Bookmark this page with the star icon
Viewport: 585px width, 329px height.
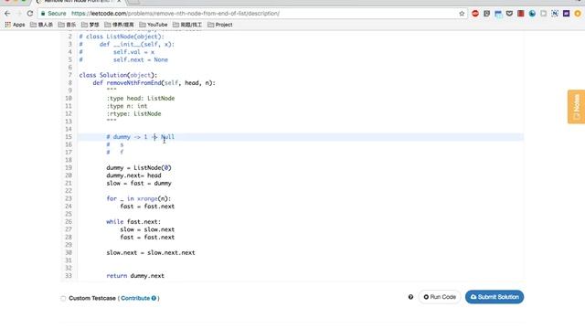coord(462,14)
